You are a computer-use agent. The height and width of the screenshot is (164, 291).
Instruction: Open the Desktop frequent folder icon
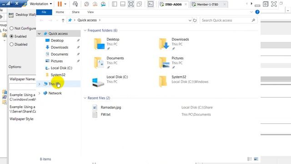[x=99, y=44]
